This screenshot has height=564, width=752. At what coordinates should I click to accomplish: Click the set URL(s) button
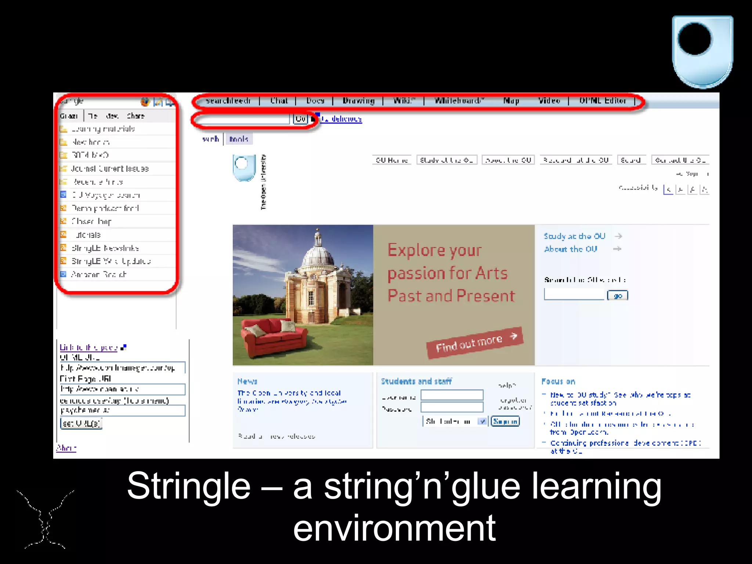(x=81, y=423)
